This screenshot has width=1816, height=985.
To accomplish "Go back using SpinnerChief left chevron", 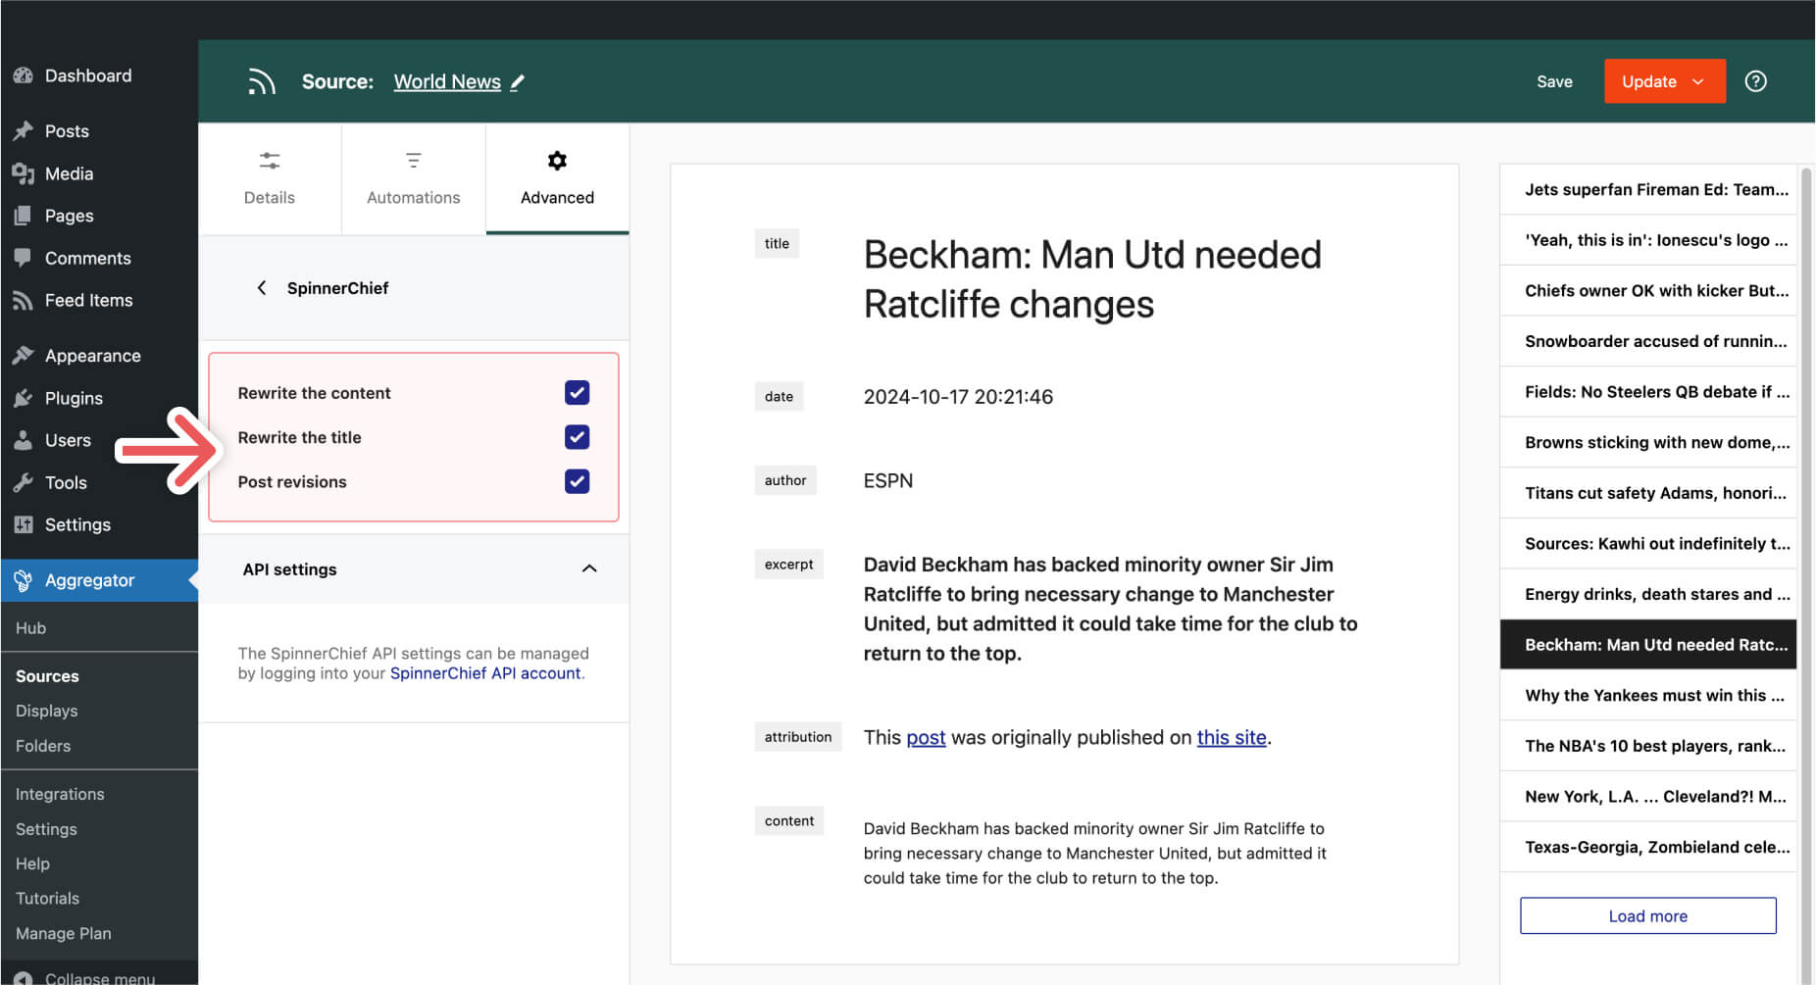I will pos(261,287).
